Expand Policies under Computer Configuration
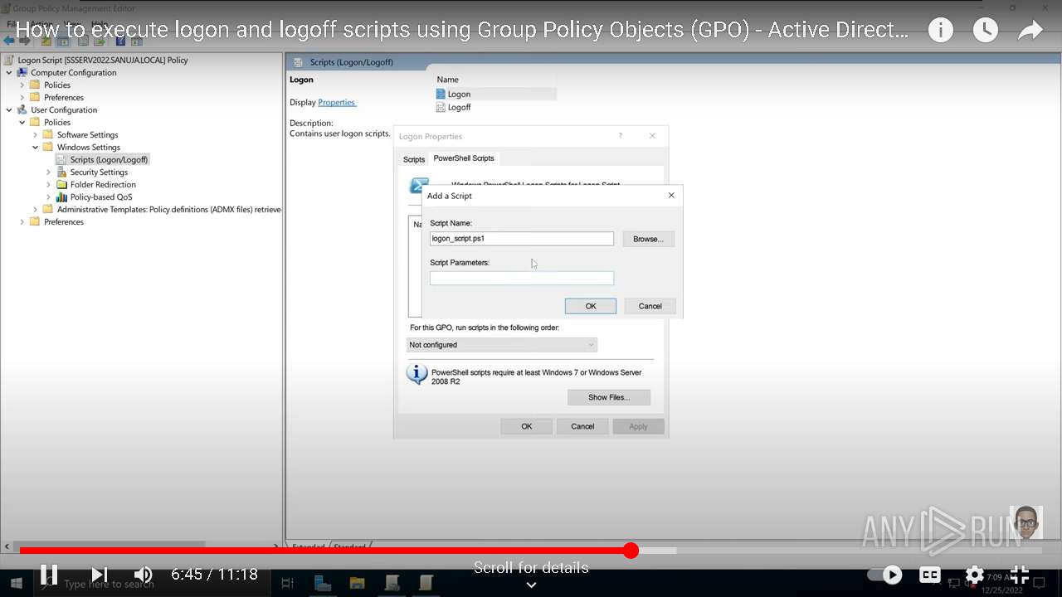 [22, 85]
